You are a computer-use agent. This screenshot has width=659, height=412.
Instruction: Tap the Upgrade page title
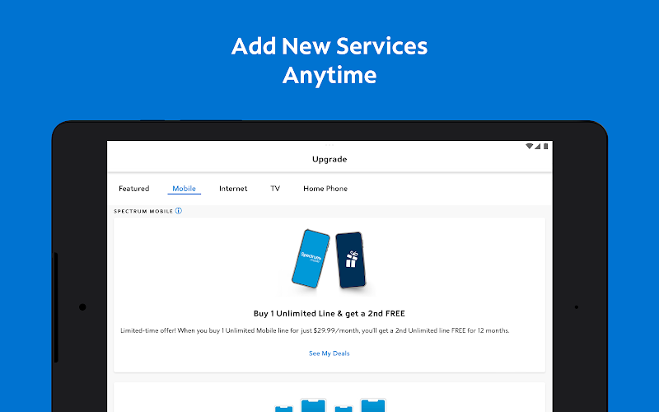329,159
